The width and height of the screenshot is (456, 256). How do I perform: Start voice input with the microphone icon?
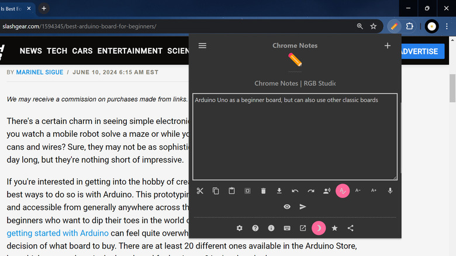(390, 191)
